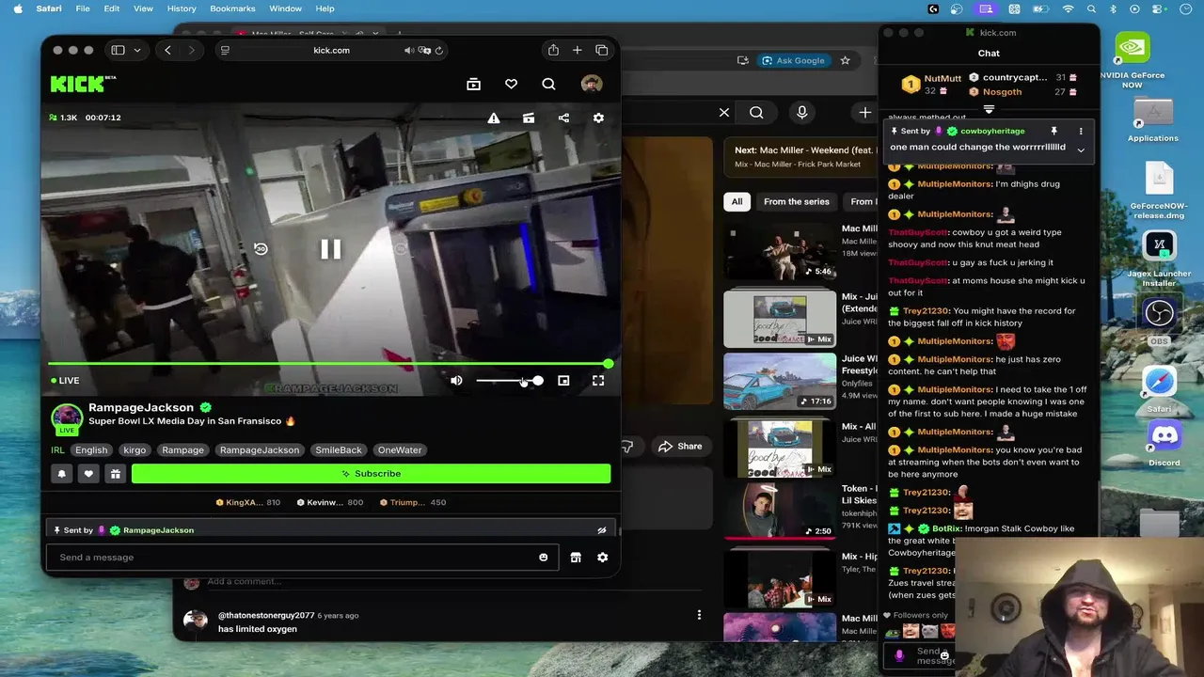Select the kirgo tag

pos(135,450)
